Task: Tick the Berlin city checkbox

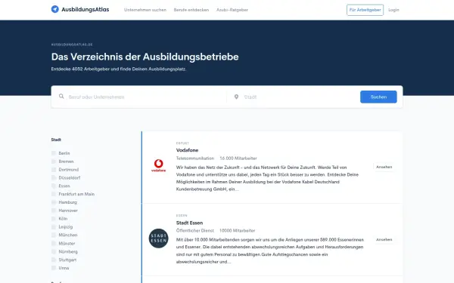Action: (x=54, y=153)
